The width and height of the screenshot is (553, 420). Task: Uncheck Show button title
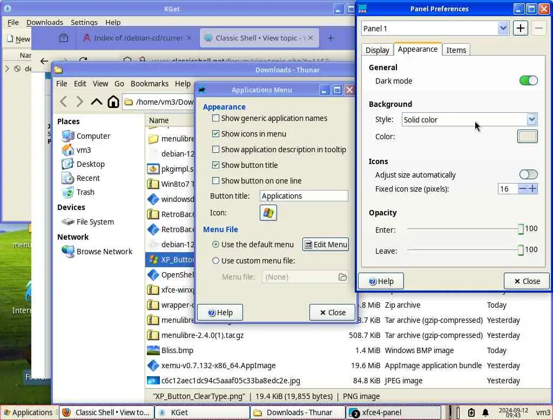click(x=215, y=165)
